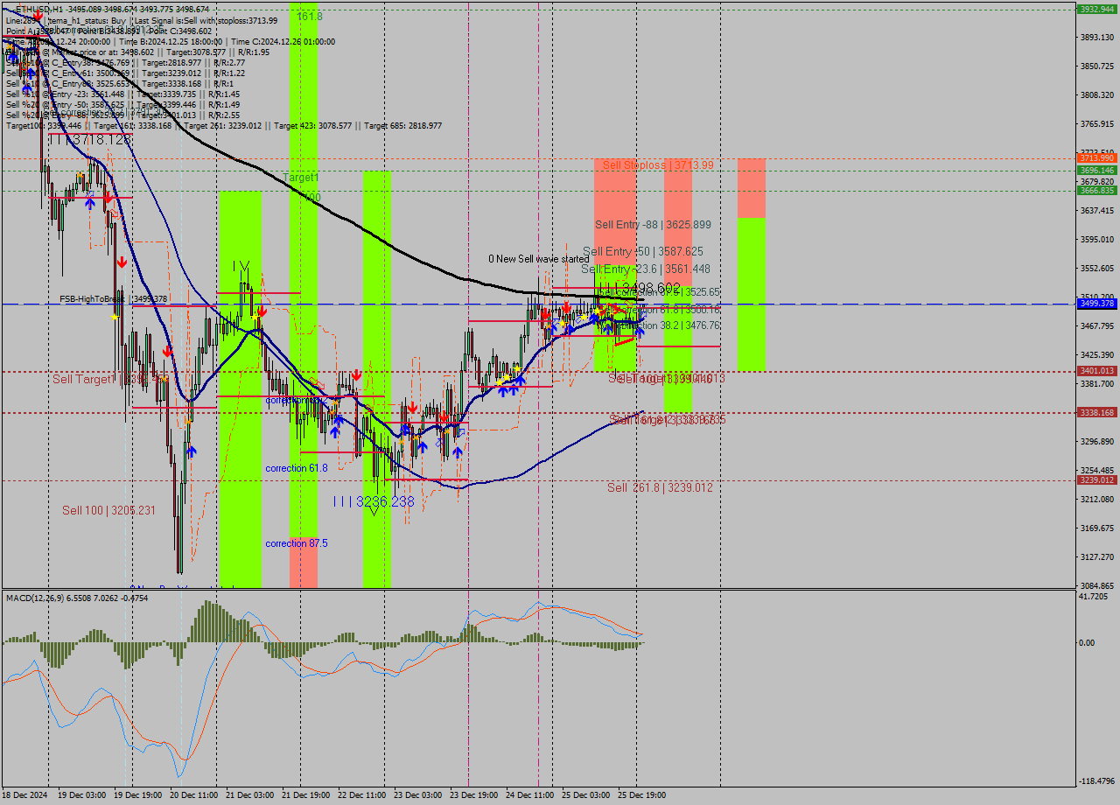This screenshot has width=1120, height=805.
Task: Click the green 3666.835 price tag
Action: [1097, 190]
